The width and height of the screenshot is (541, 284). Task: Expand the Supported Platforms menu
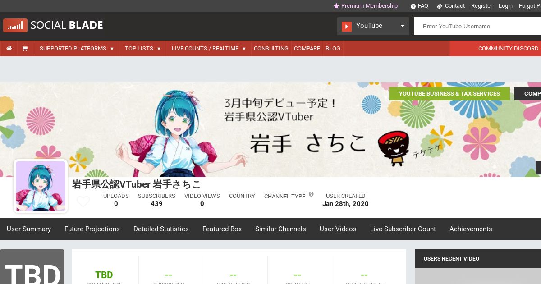77,49
